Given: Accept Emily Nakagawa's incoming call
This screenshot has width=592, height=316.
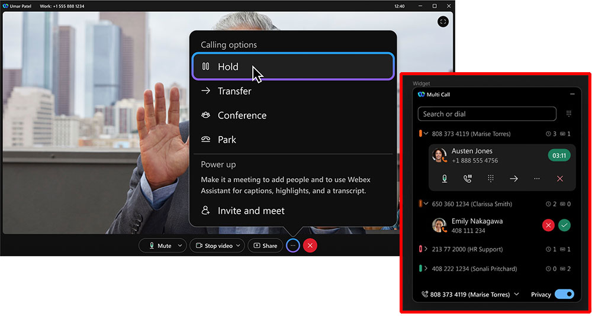Looking at the screenshot, I should [x=564, y=225].
